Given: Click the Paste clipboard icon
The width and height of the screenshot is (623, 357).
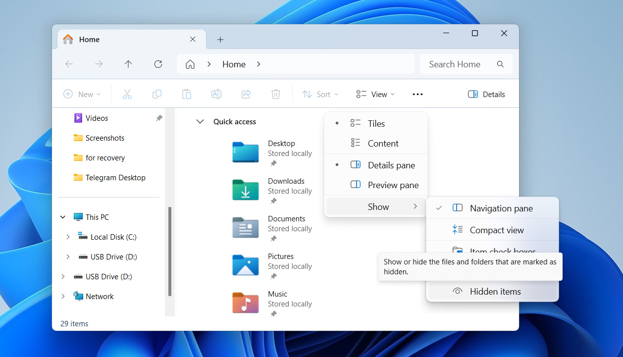Looking at the screenshot, I should [187, 94].
